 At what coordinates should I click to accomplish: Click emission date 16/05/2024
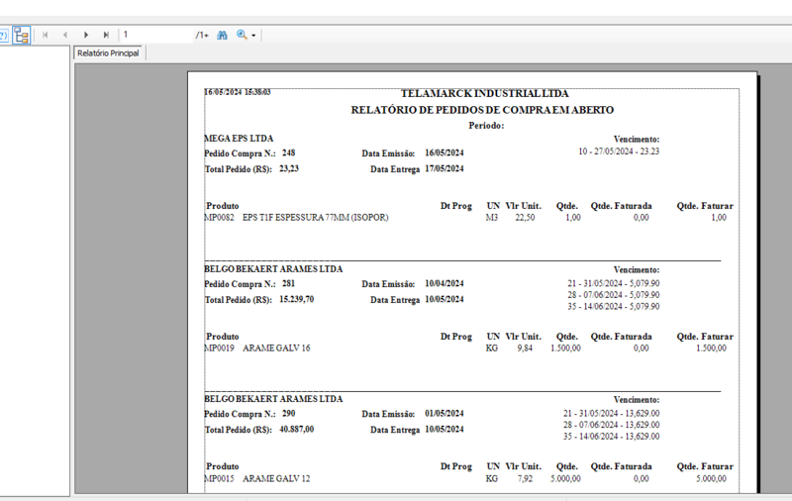tap(444, 153)
